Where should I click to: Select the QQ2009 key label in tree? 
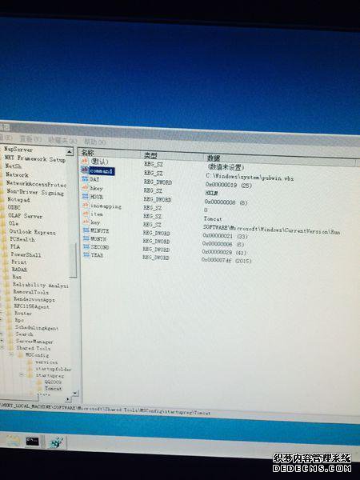click(53, 382)
